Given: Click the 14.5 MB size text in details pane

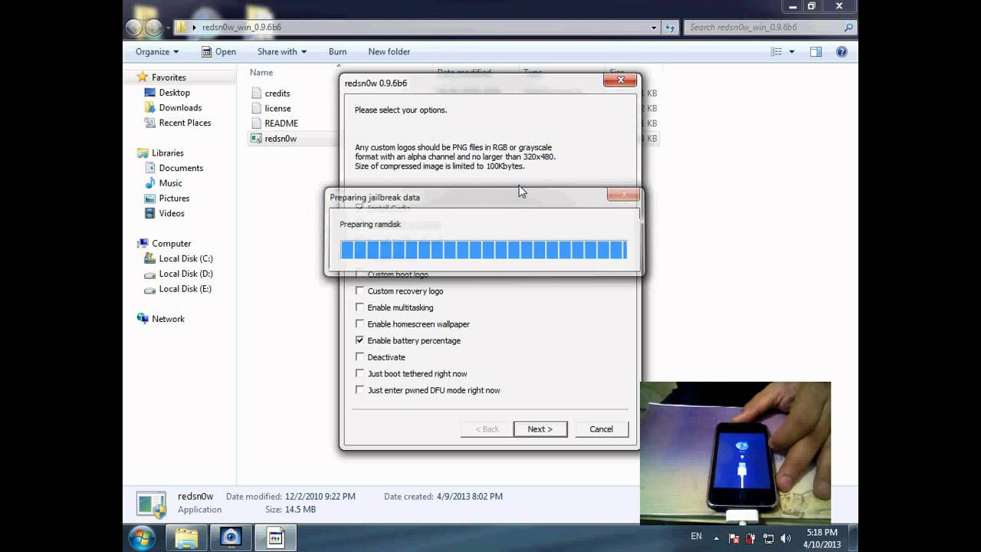Looking at the screenshot, I should point(300,510).
